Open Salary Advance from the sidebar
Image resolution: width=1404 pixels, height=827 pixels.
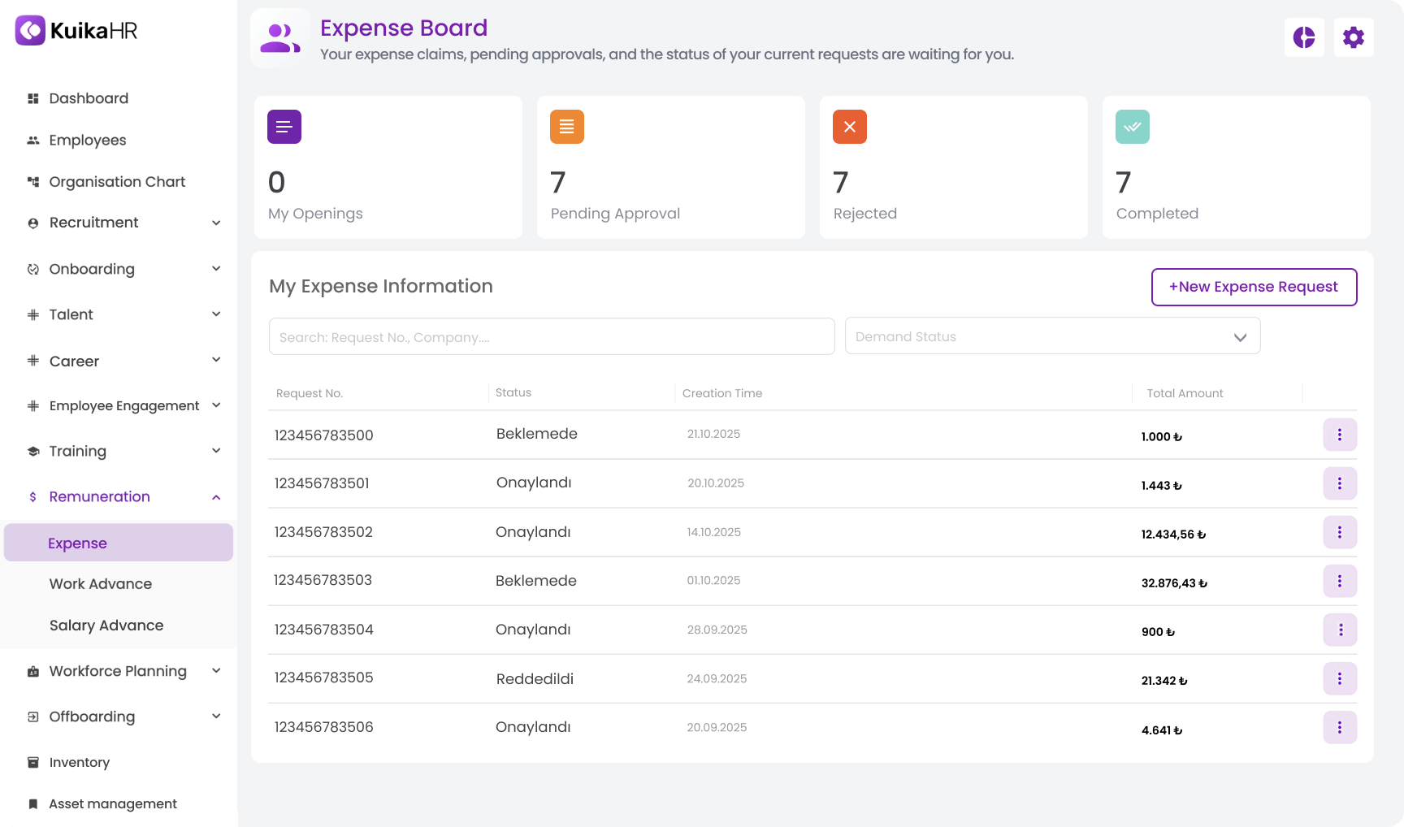pos(106,625)
